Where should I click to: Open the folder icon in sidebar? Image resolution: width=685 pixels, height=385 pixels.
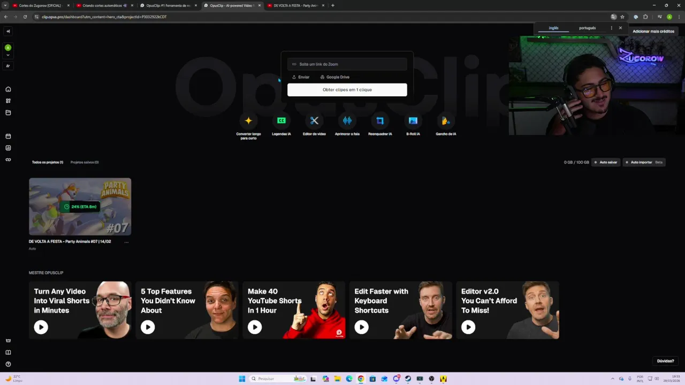pyautogui.click(x=8, y=113)
